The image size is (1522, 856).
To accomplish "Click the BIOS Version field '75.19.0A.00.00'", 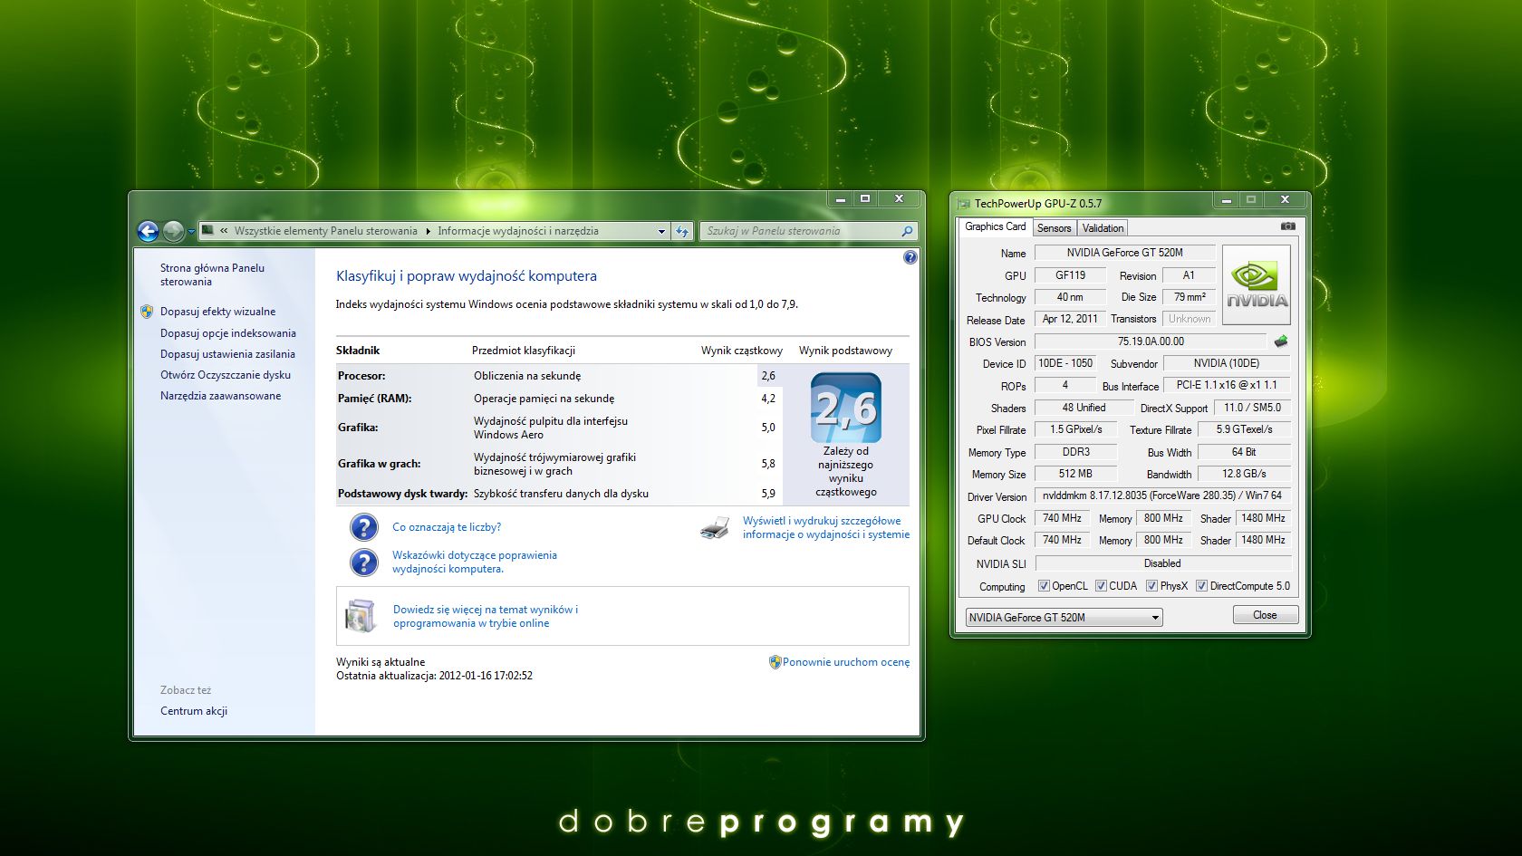I will [x=1151, y=341].
